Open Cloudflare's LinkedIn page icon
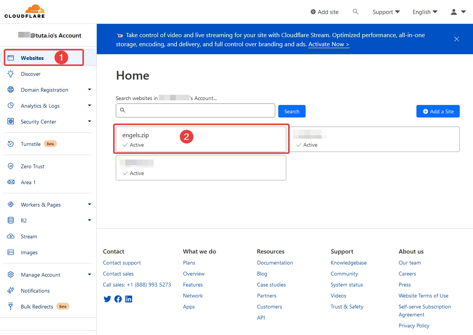Screen dimensions: 473x335 [129, 299]
